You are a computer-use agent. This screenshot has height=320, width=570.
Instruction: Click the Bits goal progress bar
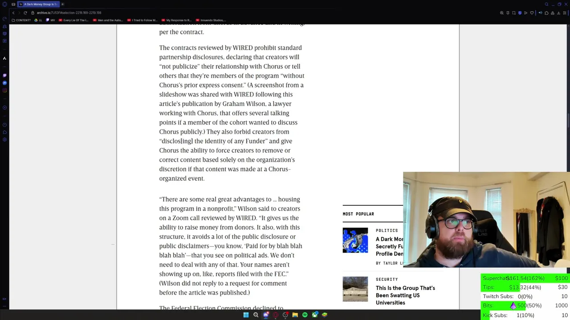[525, 305]
